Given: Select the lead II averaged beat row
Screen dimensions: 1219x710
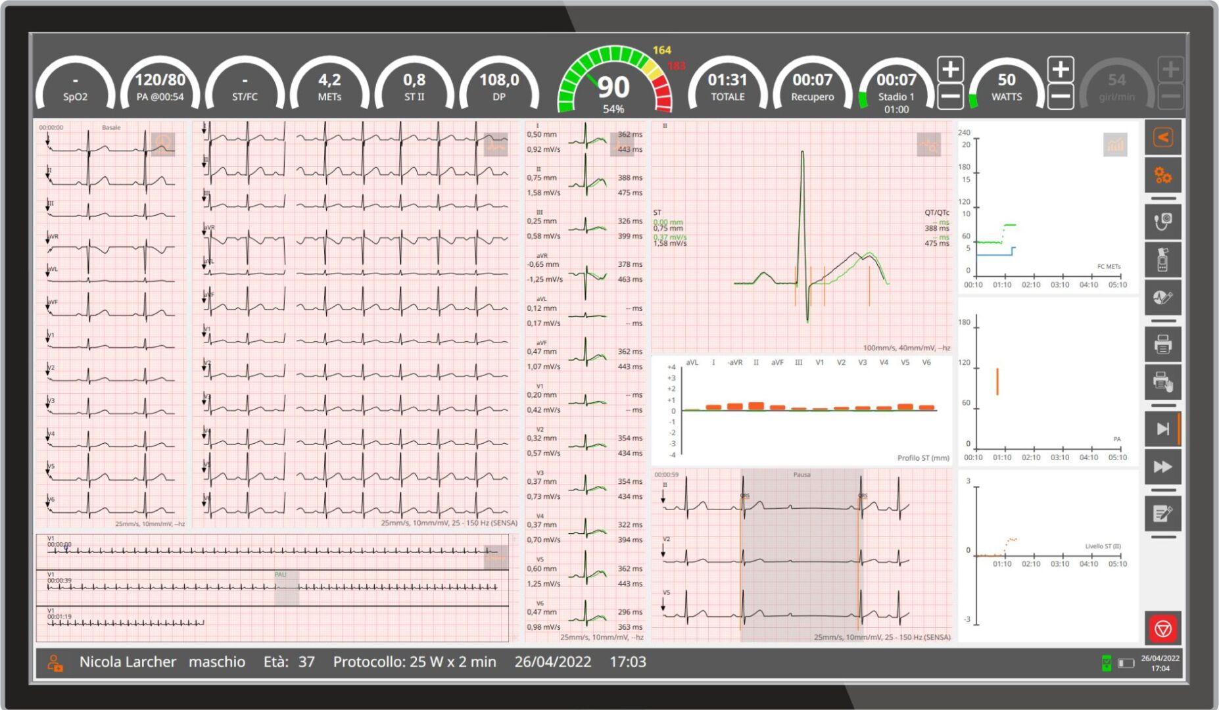Looking at the screenshot, I should pyautogui.click(x=585, y=181).
